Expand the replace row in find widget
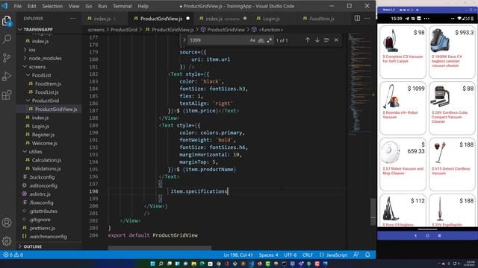This screenshot has width=478, height=268. [x=184, y=40]
